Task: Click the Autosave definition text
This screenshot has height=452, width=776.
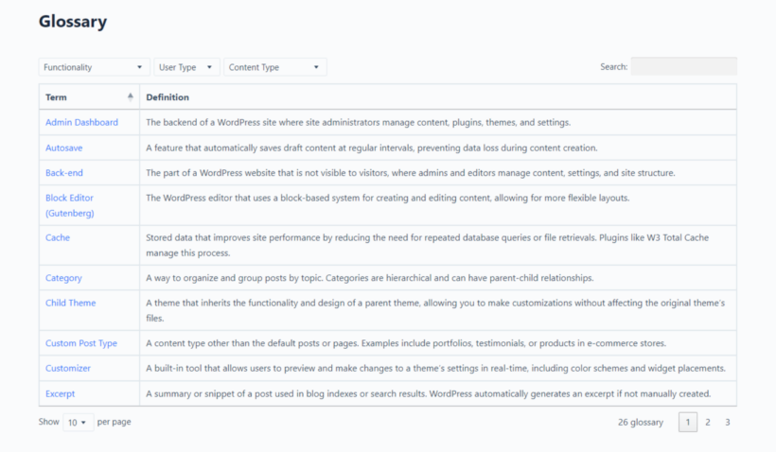Action: pyautogui.click(x=372, y=148)
